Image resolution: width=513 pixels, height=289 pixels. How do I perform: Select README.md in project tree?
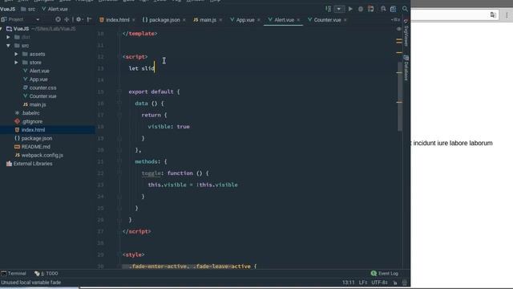click(x=35, y=147)
